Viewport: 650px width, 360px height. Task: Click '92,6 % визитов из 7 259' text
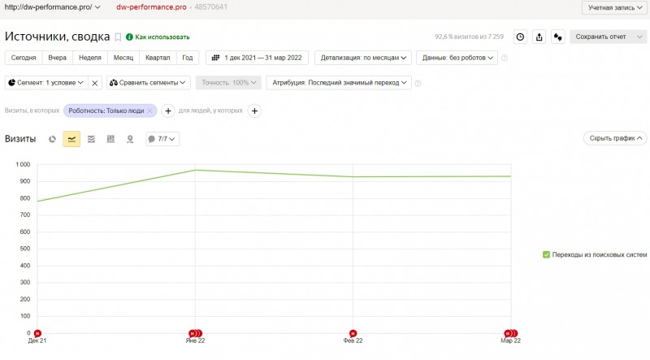coord(469,37)
